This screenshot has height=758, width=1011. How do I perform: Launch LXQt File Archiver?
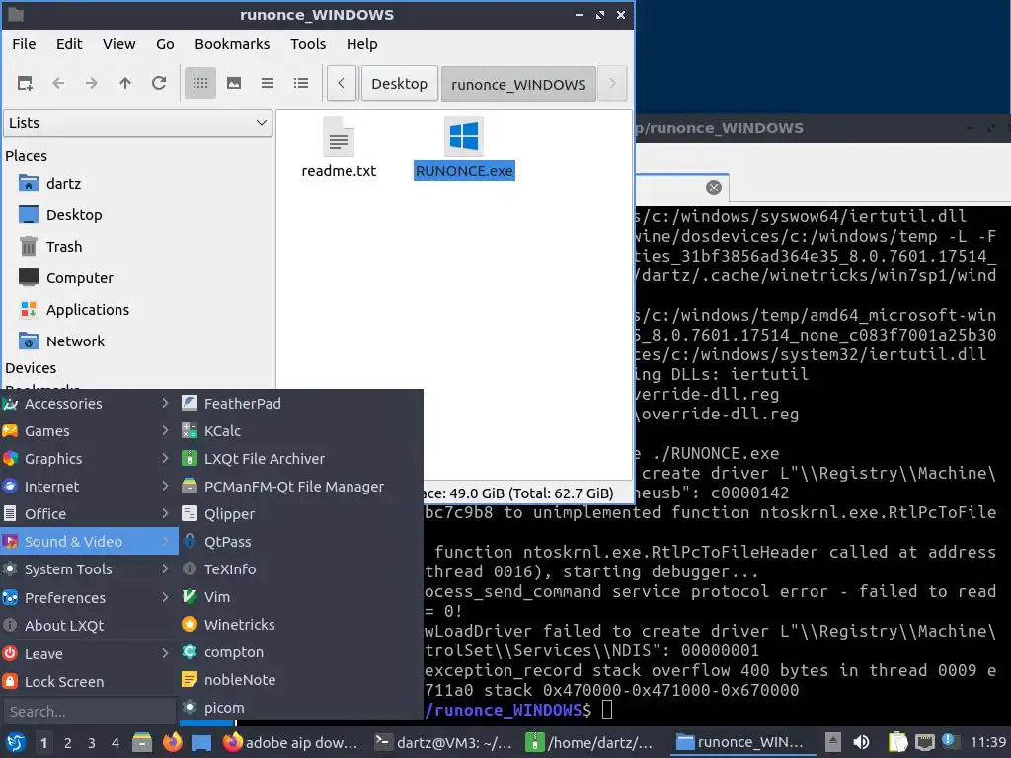pyautogui.click(x=300, y=459)
